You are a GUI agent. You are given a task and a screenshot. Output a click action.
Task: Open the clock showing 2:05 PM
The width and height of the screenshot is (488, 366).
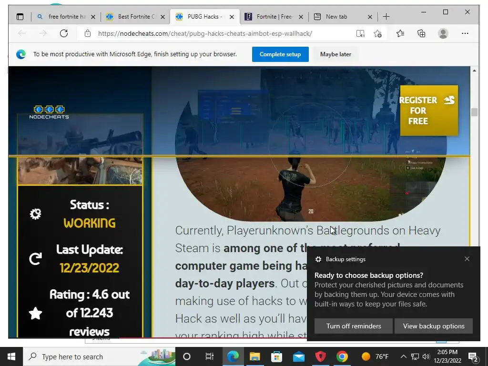[x=447, y=356]
